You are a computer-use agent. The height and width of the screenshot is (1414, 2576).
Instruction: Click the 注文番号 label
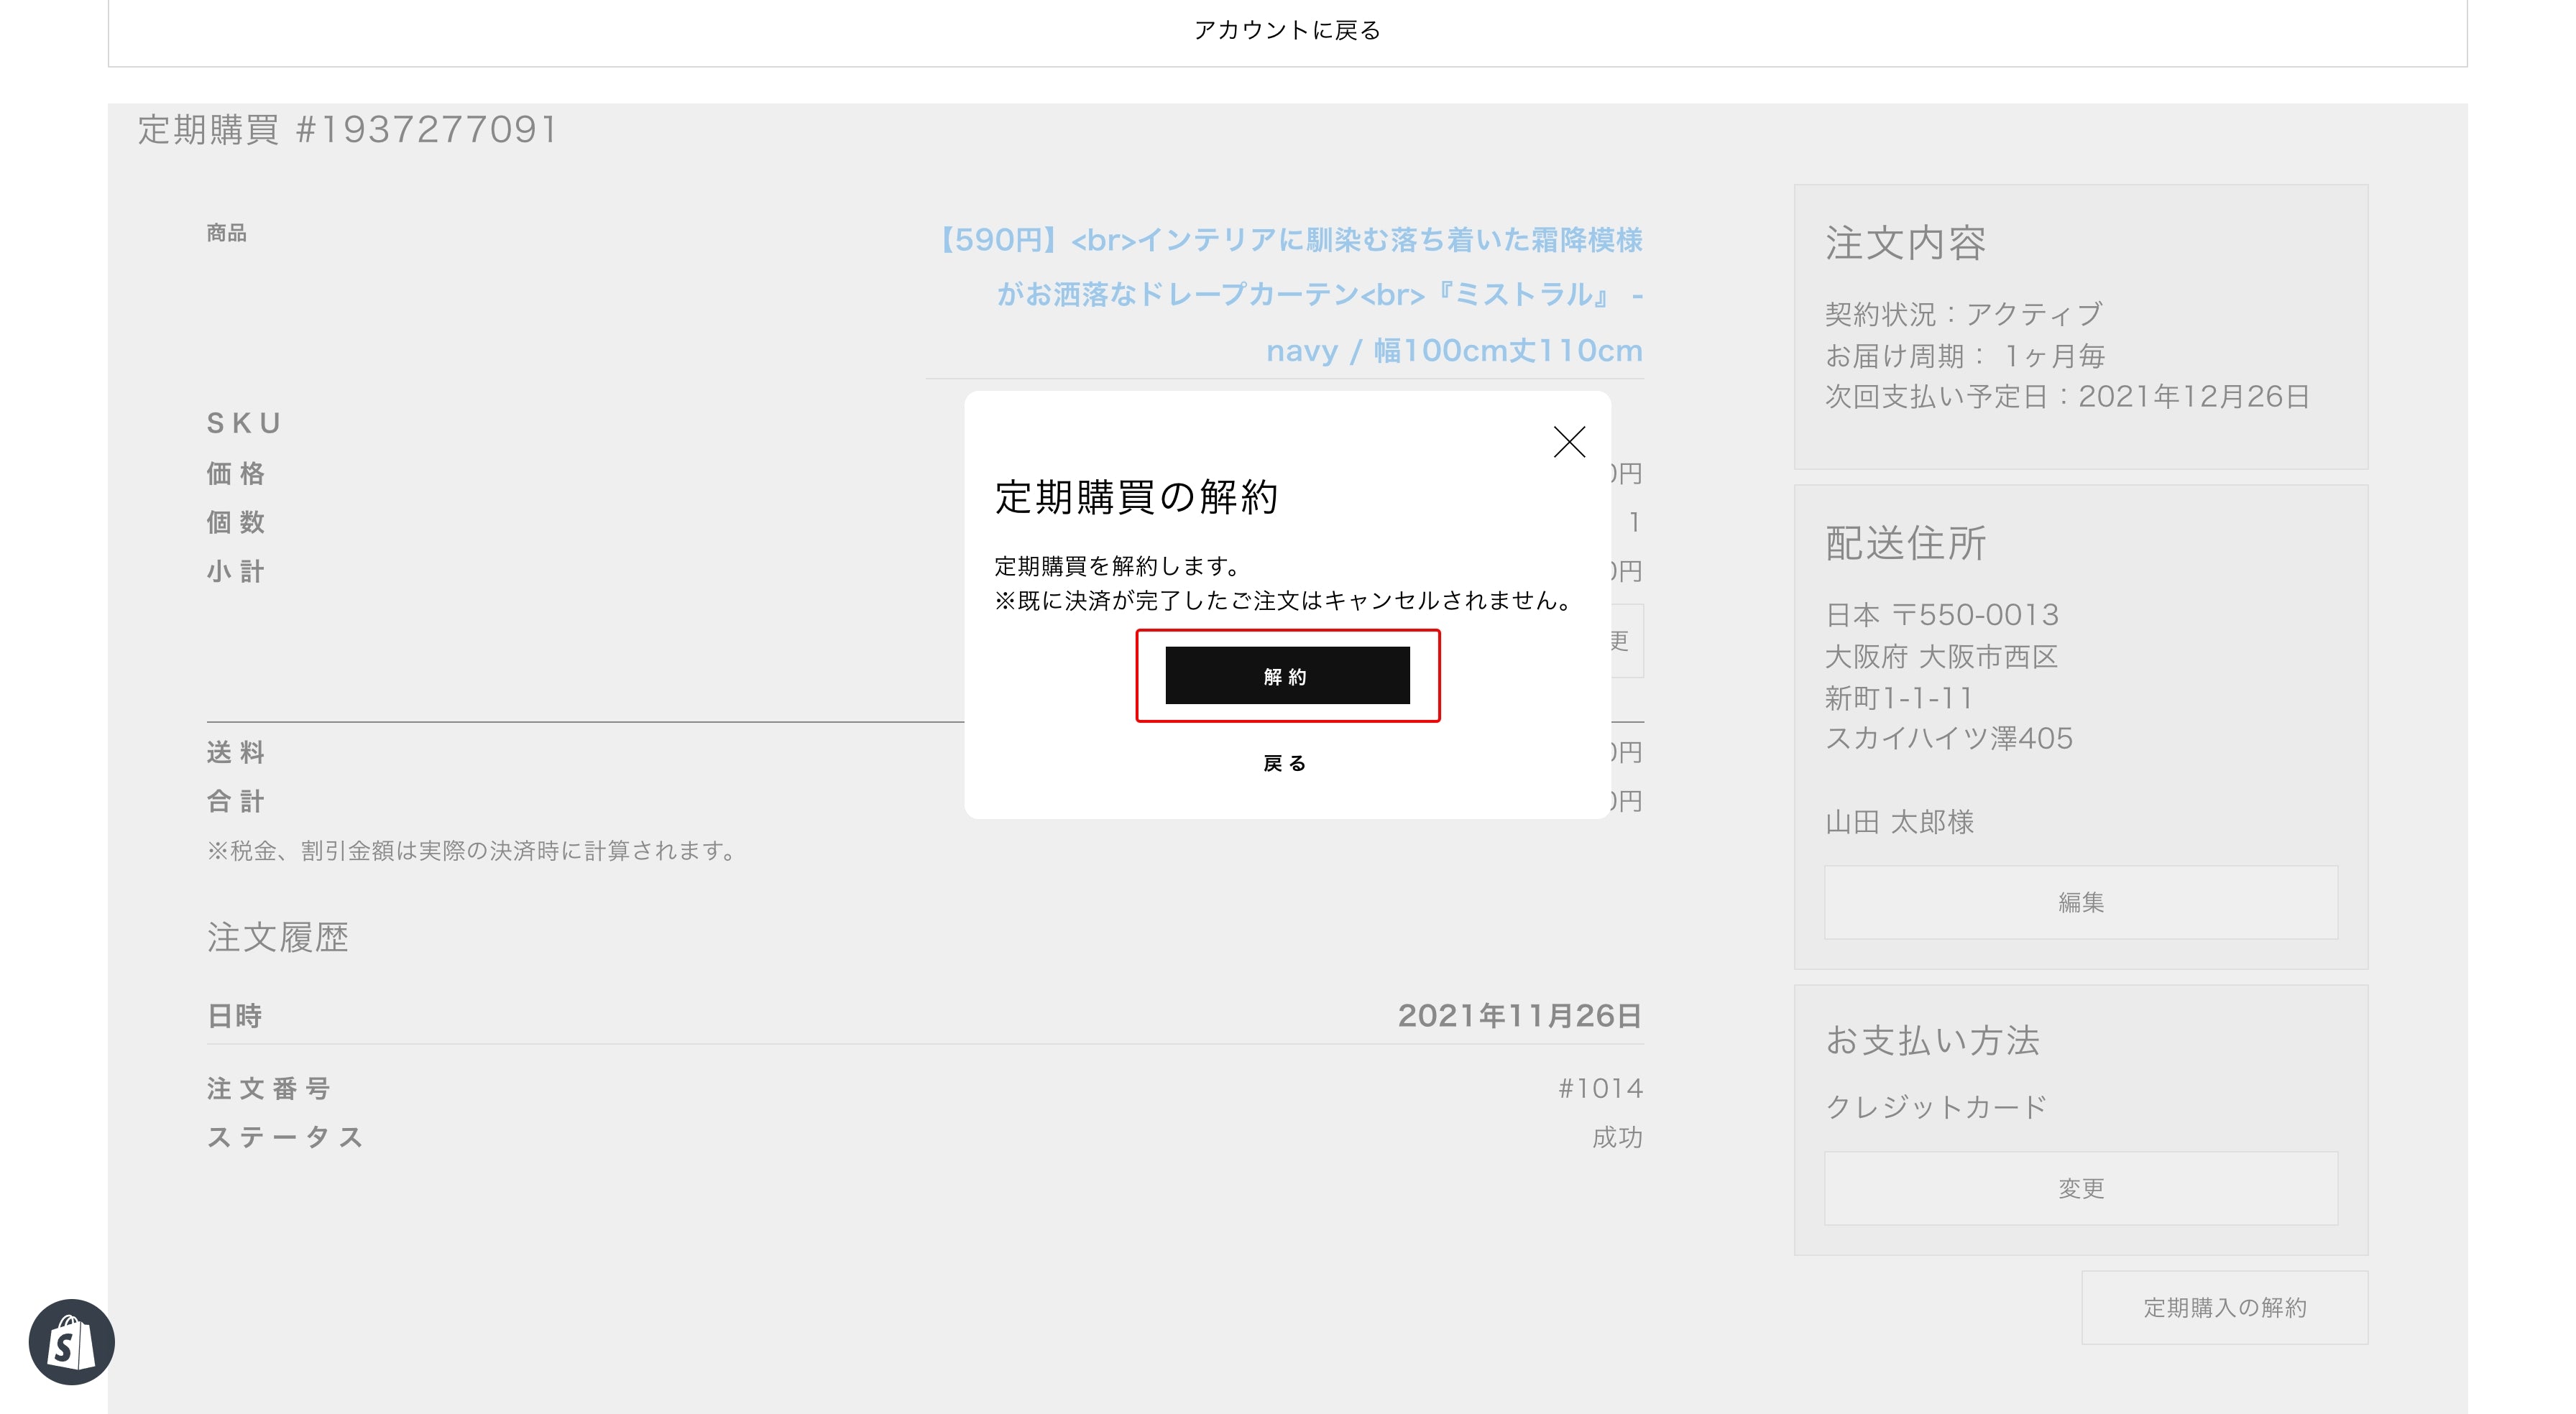point(268,1088)
